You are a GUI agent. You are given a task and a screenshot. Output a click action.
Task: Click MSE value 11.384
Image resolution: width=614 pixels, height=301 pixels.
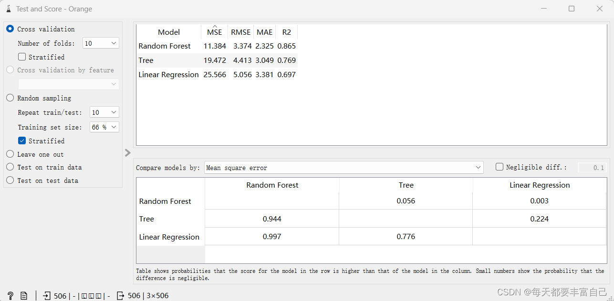pos(215,46)
